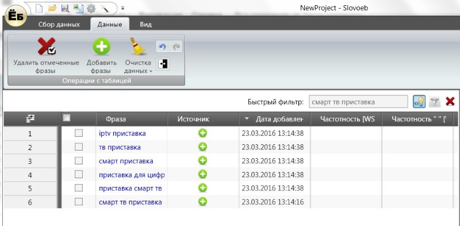Screen dimensions: 460x226
Task: Open settings via gear icon
Action: click(x=91, y=9)
